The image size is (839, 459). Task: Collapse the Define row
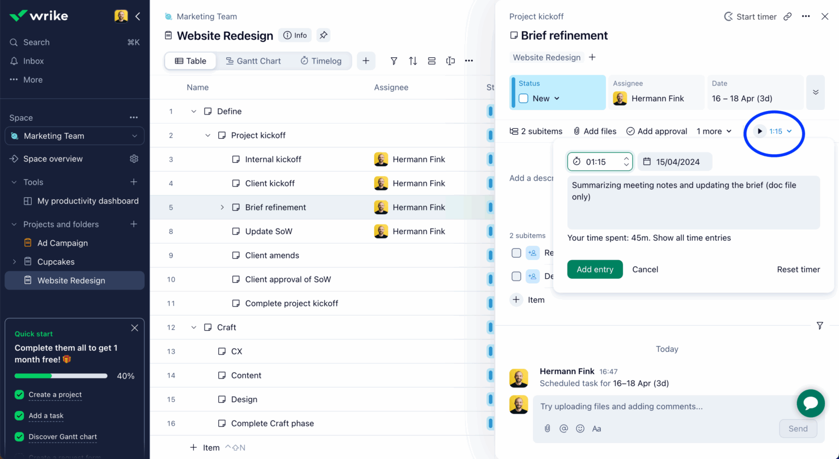tap(193, 111)
